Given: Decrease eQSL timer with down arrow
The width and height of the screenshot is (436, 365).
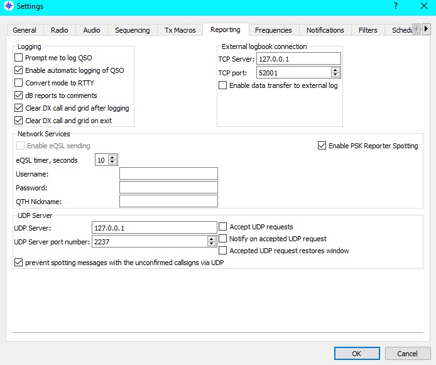Looking at the screenshot, I should tap(113, 163).
